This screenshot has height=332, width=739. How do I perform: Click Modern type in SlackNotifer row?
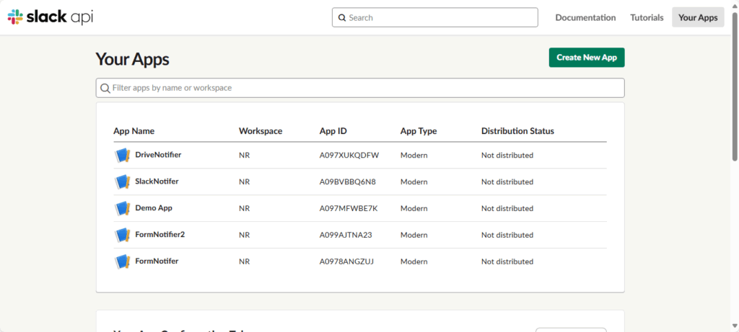pos(414,181)
